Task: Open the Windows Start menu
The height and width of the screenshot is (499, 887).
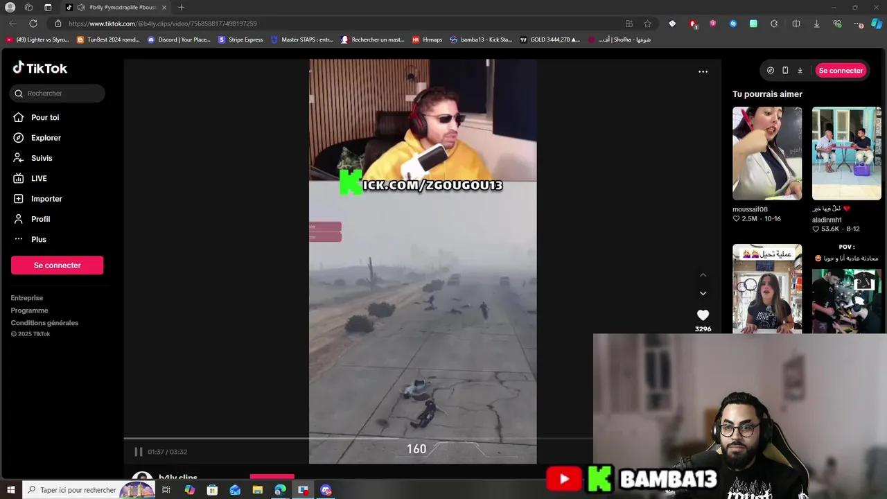Action: click(x=10, y=490)
